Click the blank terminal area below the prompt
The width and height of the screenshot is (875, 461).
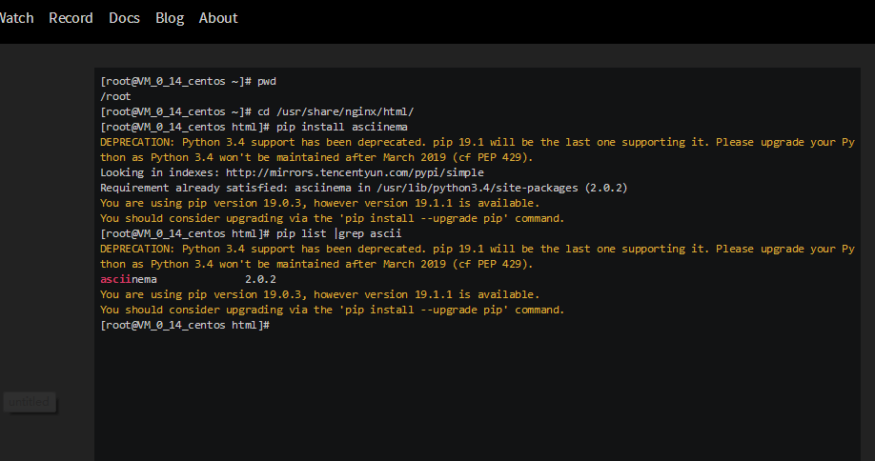tap(477, 391)
